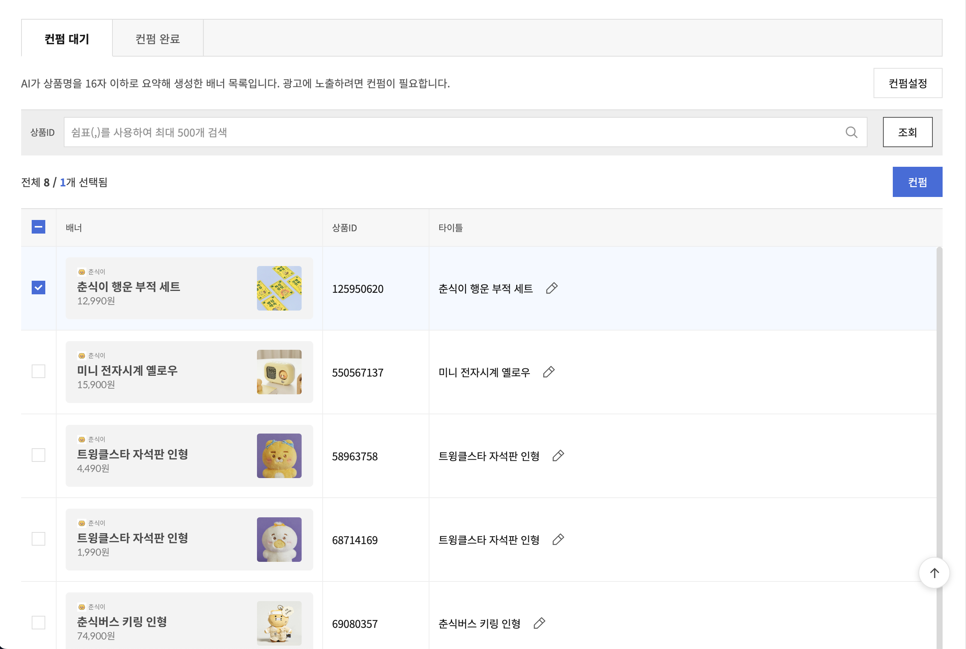Switch to the 컨펌 완료 tab
The width and height of the screenshot is (966, 649).
pos(157,38)
